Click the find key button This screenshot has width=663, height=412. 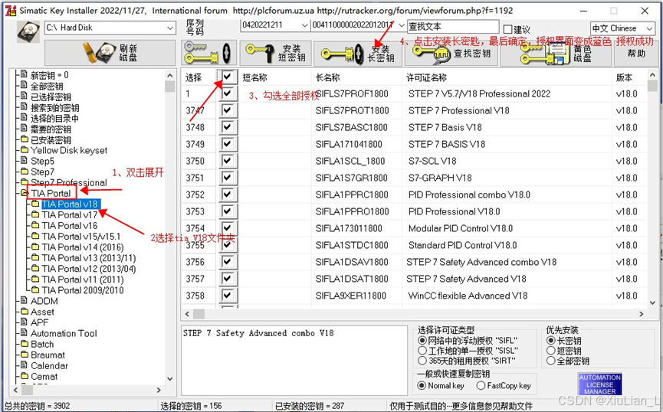tap(451, 54)
